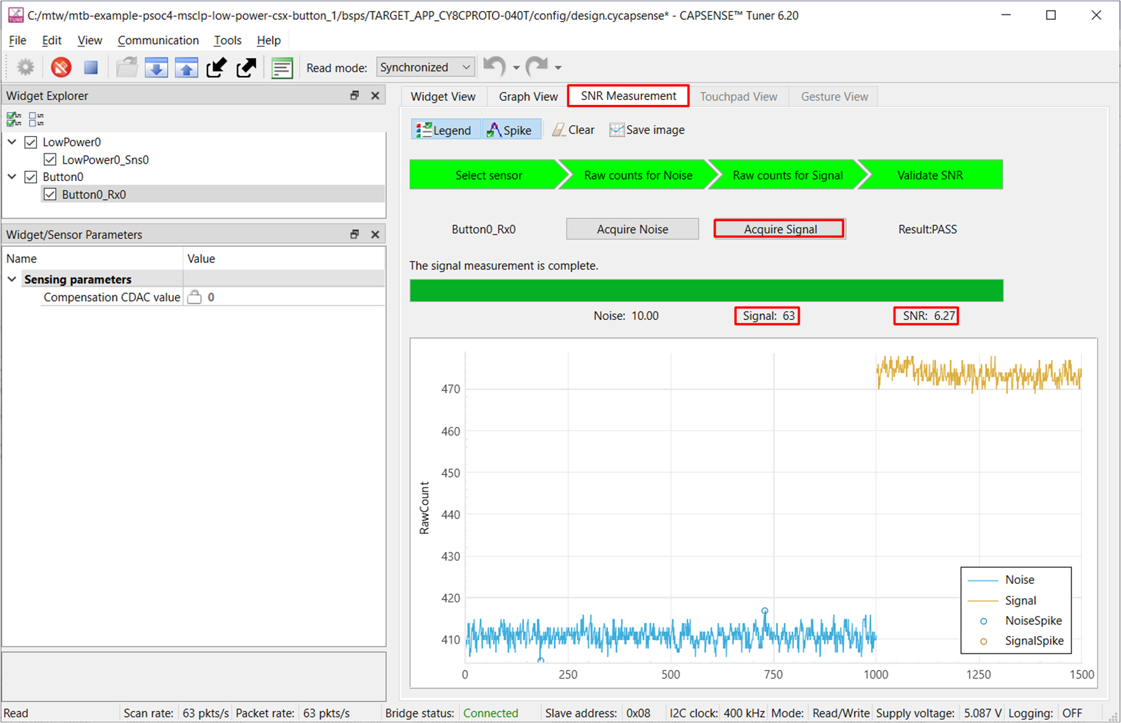Open the Tuner configuration gear icon
1121x723 pixels.
pos(25,67)
